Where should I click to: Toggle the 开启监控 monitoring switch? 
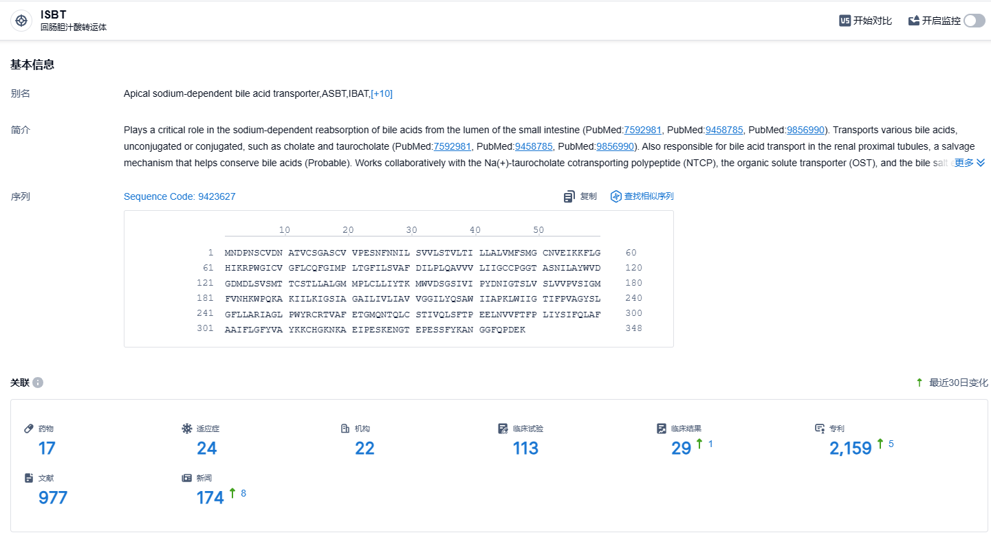pyautogui.click(x=974, y=21)
